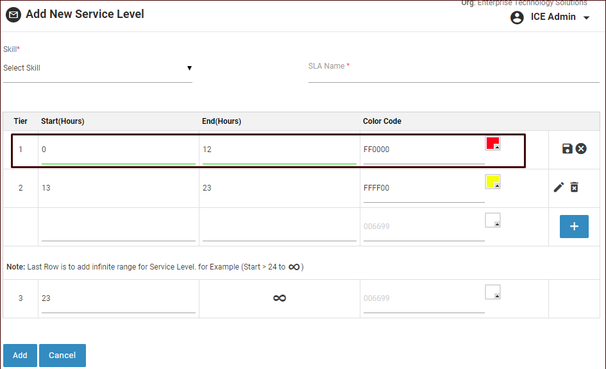The width and height of the screenshot is (606, 369).
Task: Click the ICE Admin user avatar icon
Action: pyautogui.click(x=517, y=17)
